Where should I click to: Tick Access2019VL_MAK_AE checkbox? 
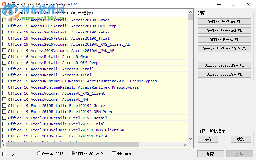pos(5,51)
